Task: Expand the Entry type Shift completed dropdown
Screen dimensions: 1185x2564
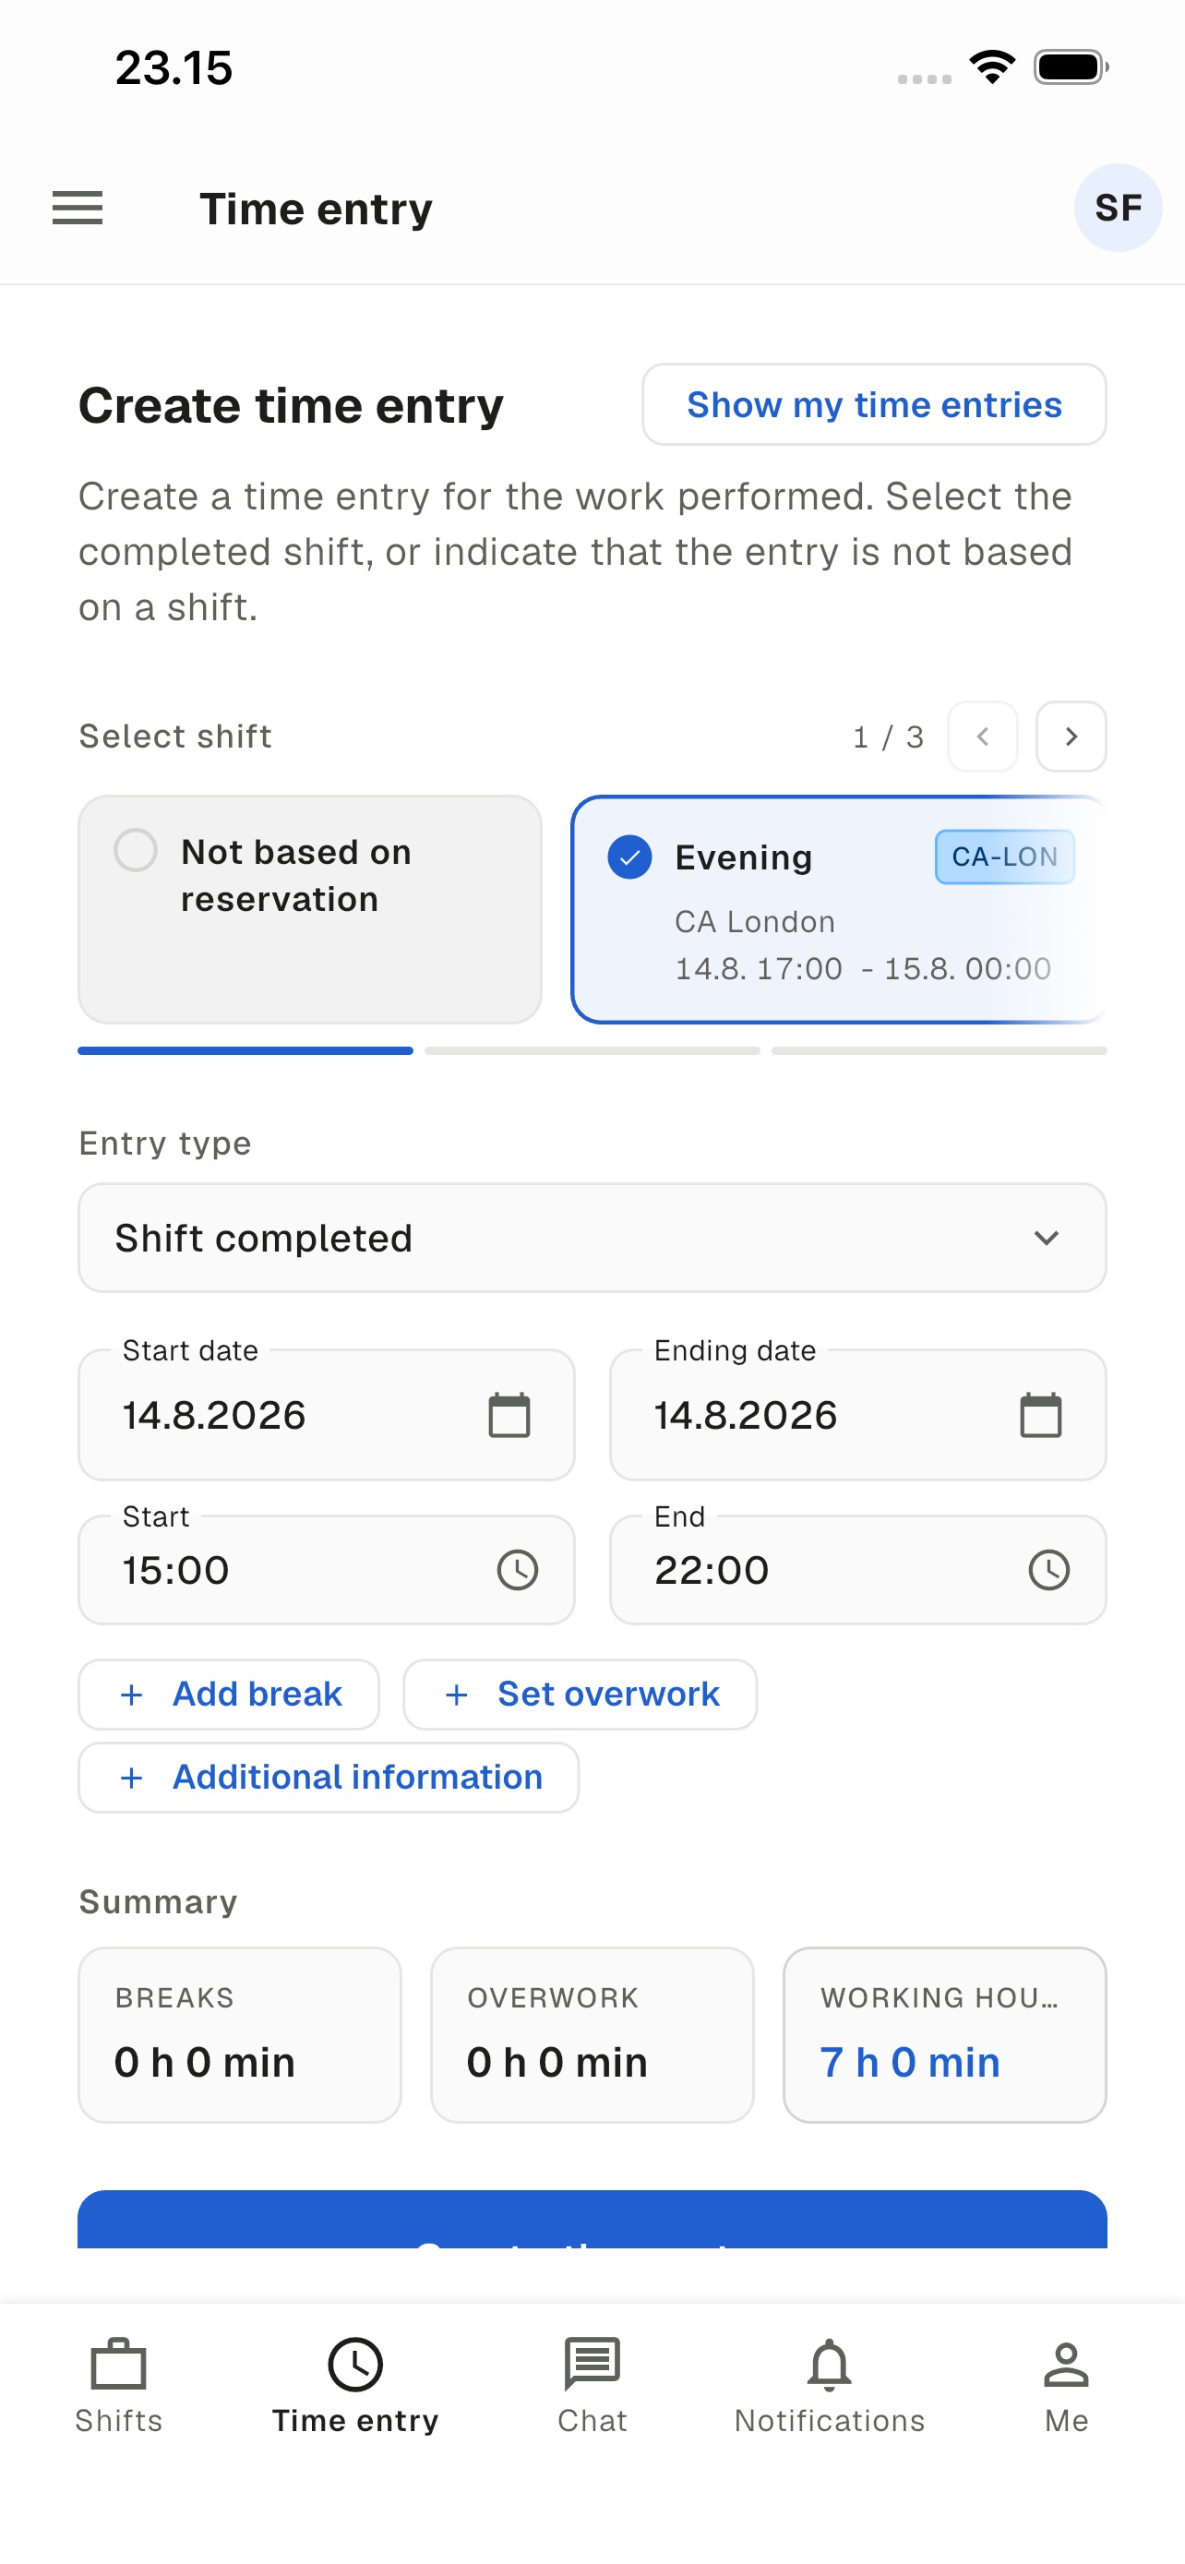Action: pos(592,1237)
